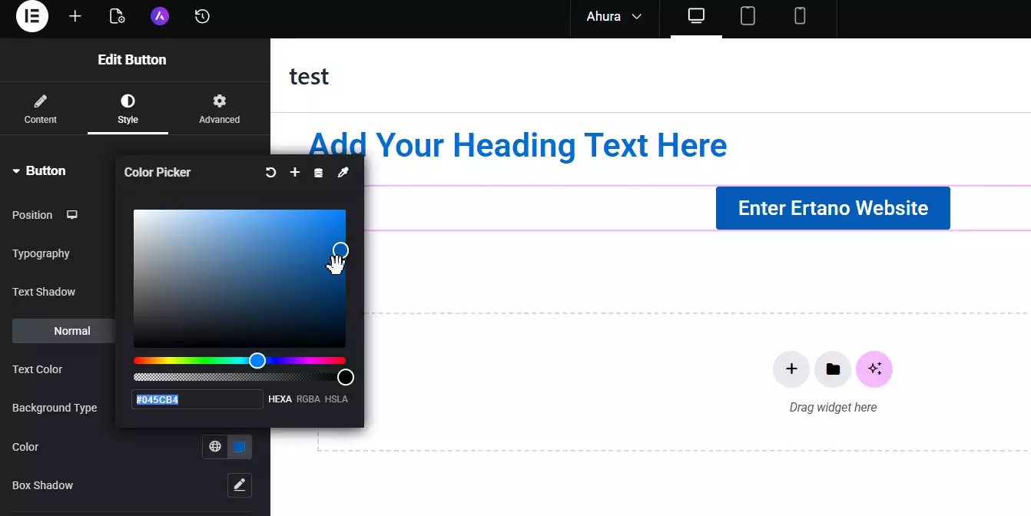
Task: Open the page settings icon
Action: point(117,16)
